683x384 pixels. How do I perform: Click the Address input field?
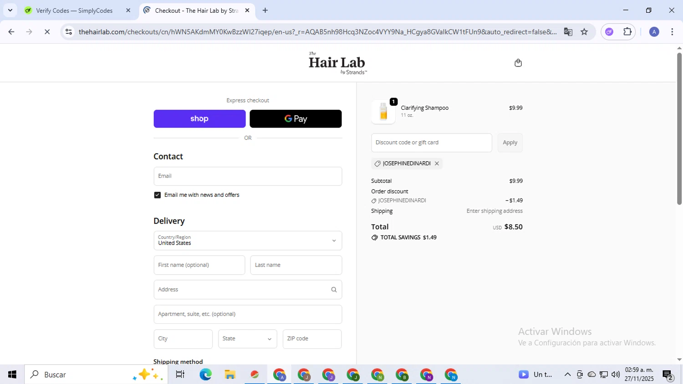coord(248,290)
